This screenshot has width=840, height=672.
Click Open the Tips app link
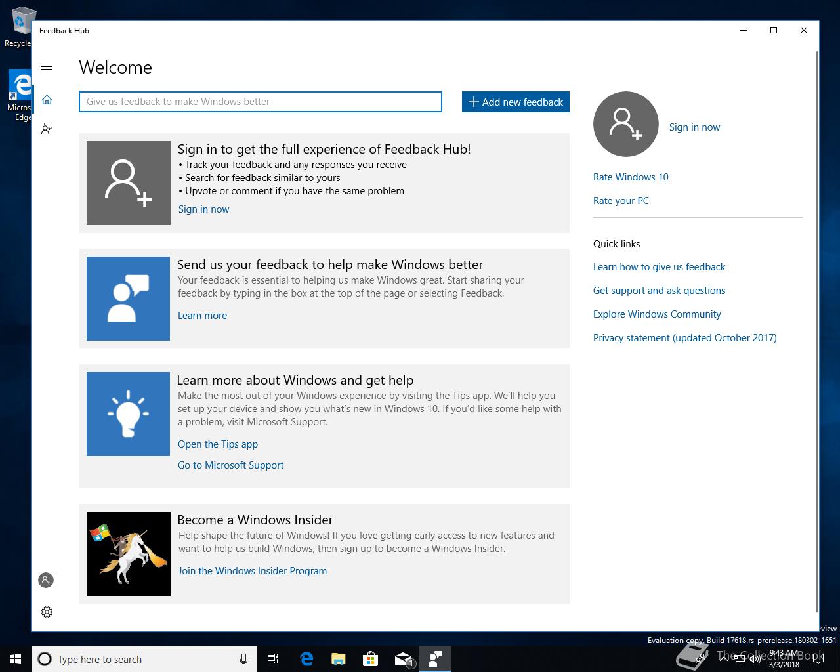[218, 444]
